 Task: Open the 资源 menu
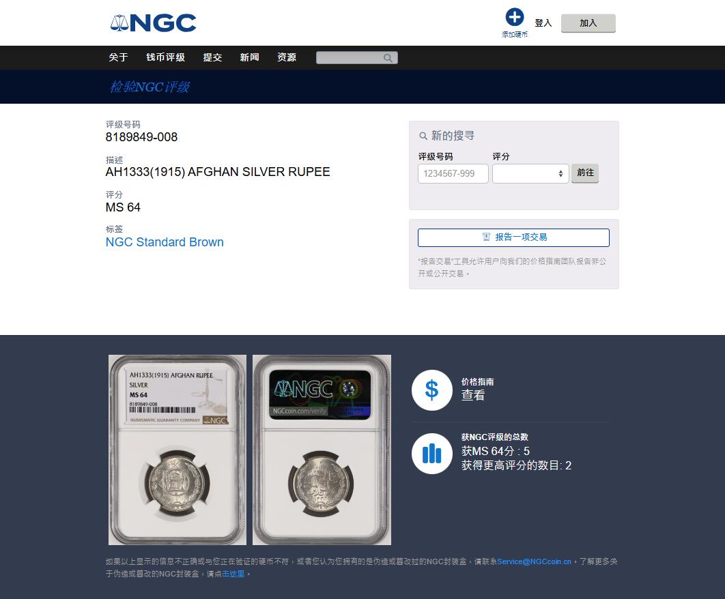click(287, 57)
